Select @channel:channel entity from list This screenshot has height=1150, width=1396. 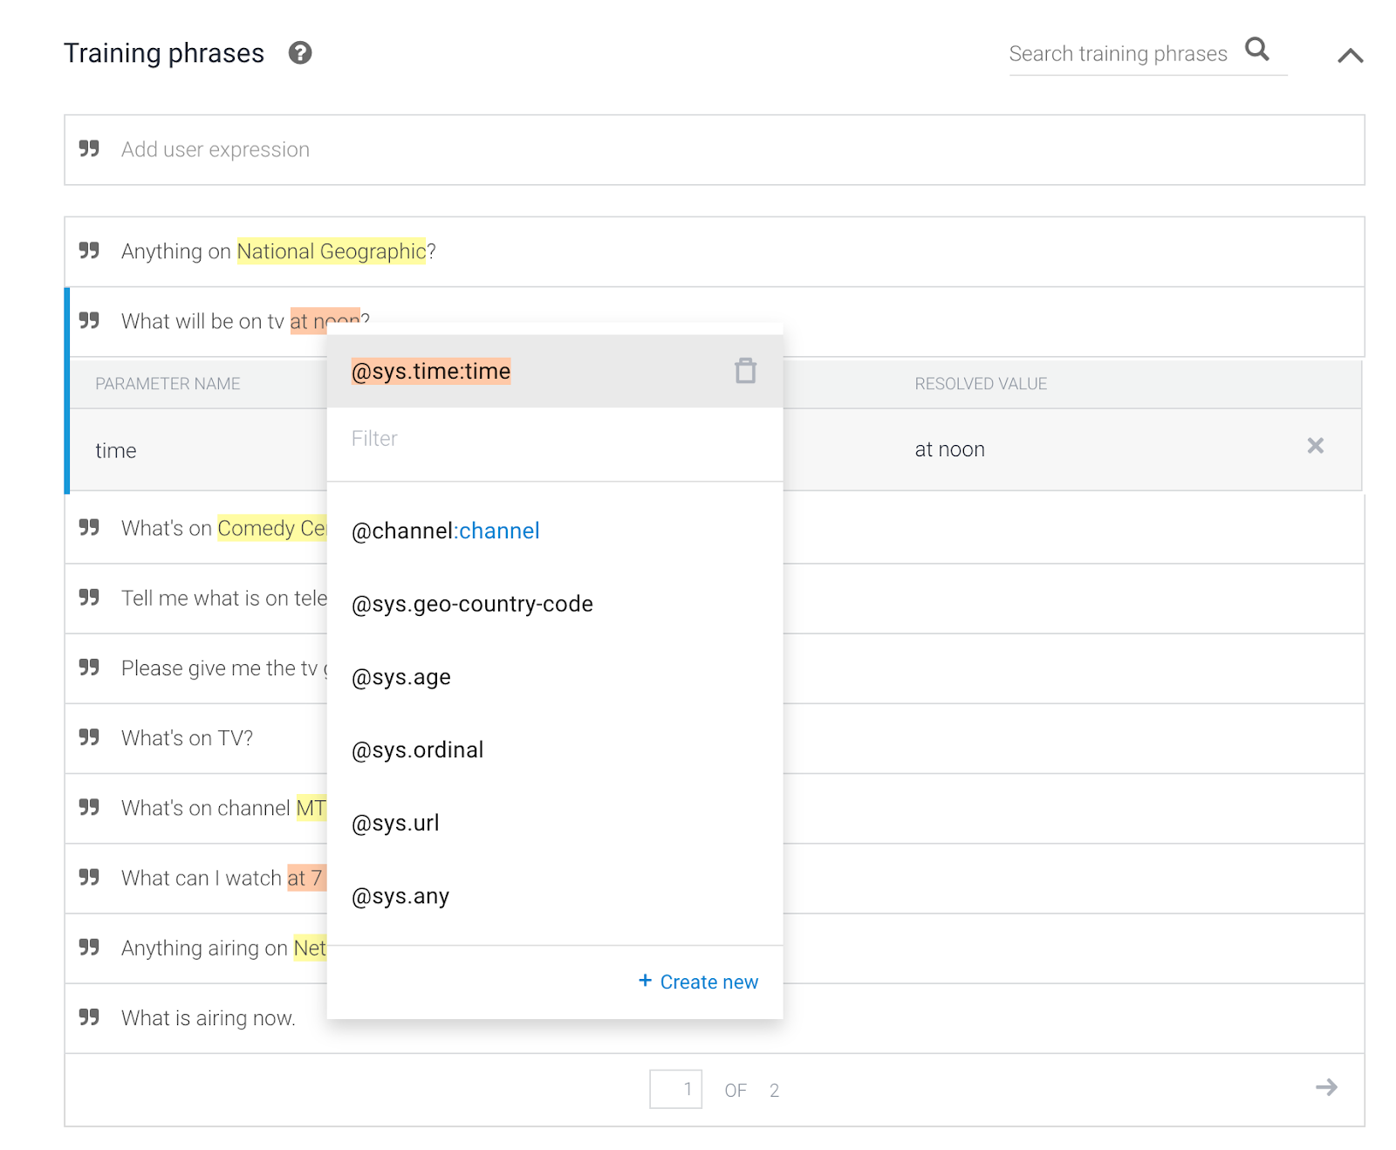click(x=445, y=531)
